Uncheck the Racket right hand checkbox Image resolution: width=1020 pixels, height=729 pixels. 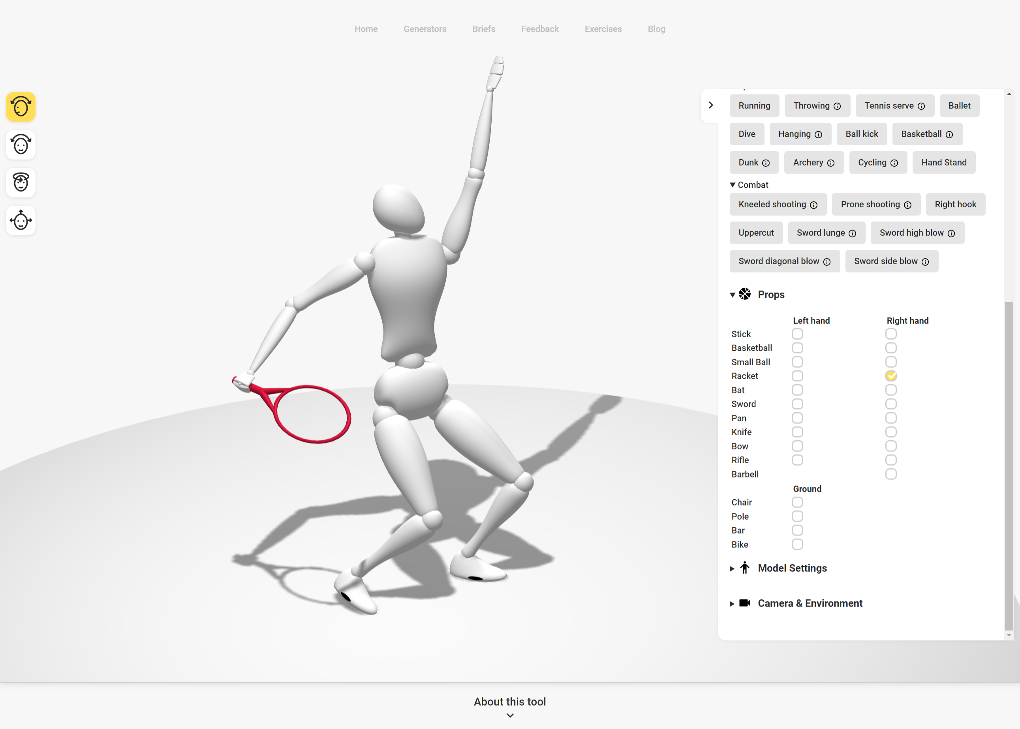pyautogui.click(x=891, y=376)
